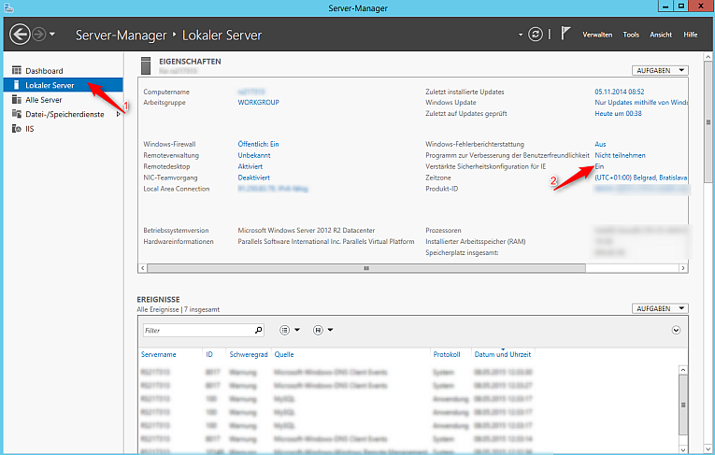Click the IIS role icon

tap(17, 129)
